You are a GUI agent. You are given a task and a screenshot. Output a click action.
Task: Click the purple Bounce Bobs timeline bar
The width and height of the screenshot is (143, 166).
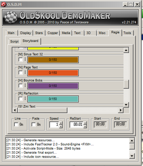(53, 86)
